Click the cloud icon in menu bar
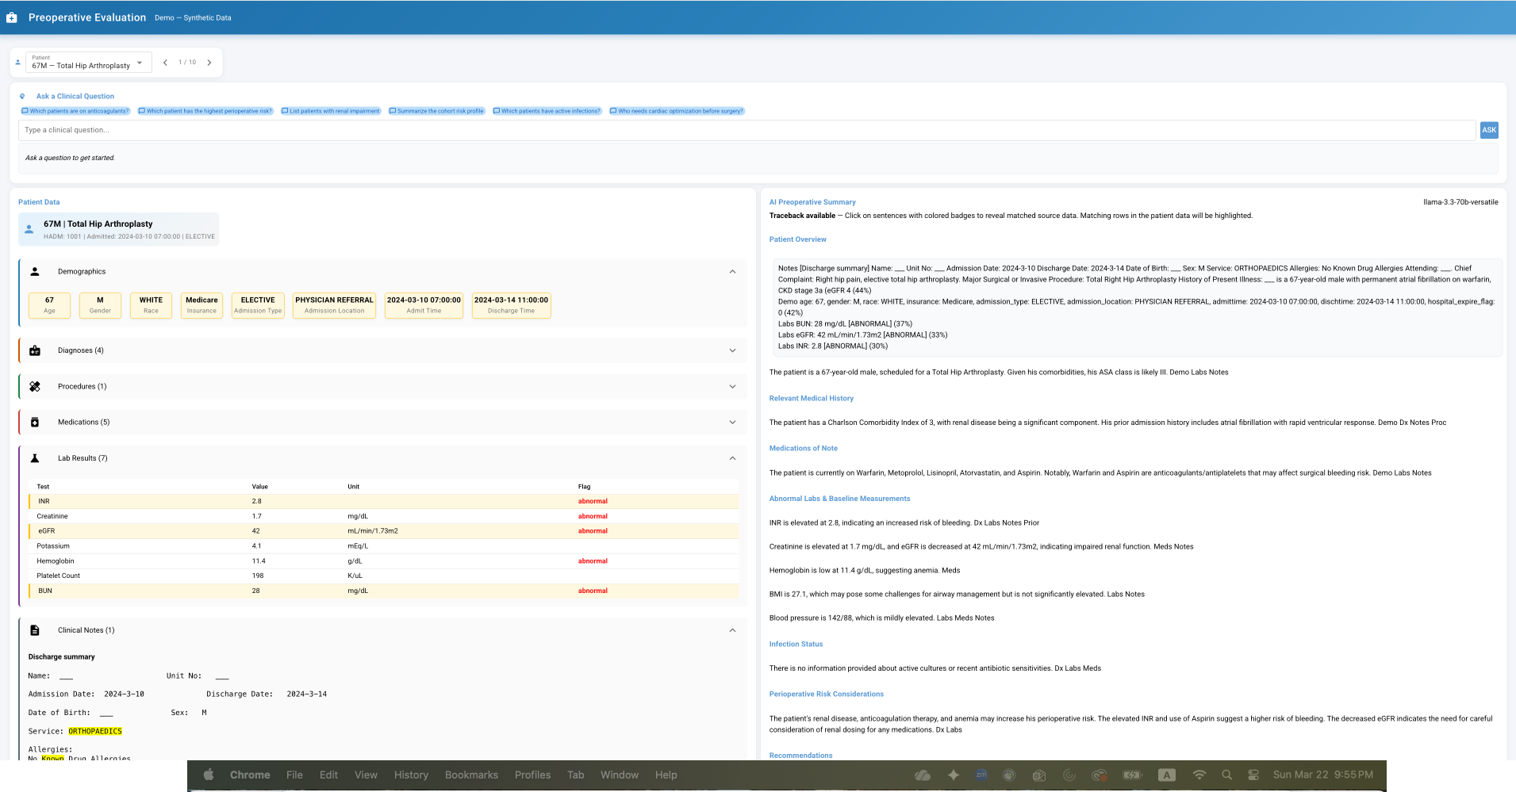 [x=922, y=775]
